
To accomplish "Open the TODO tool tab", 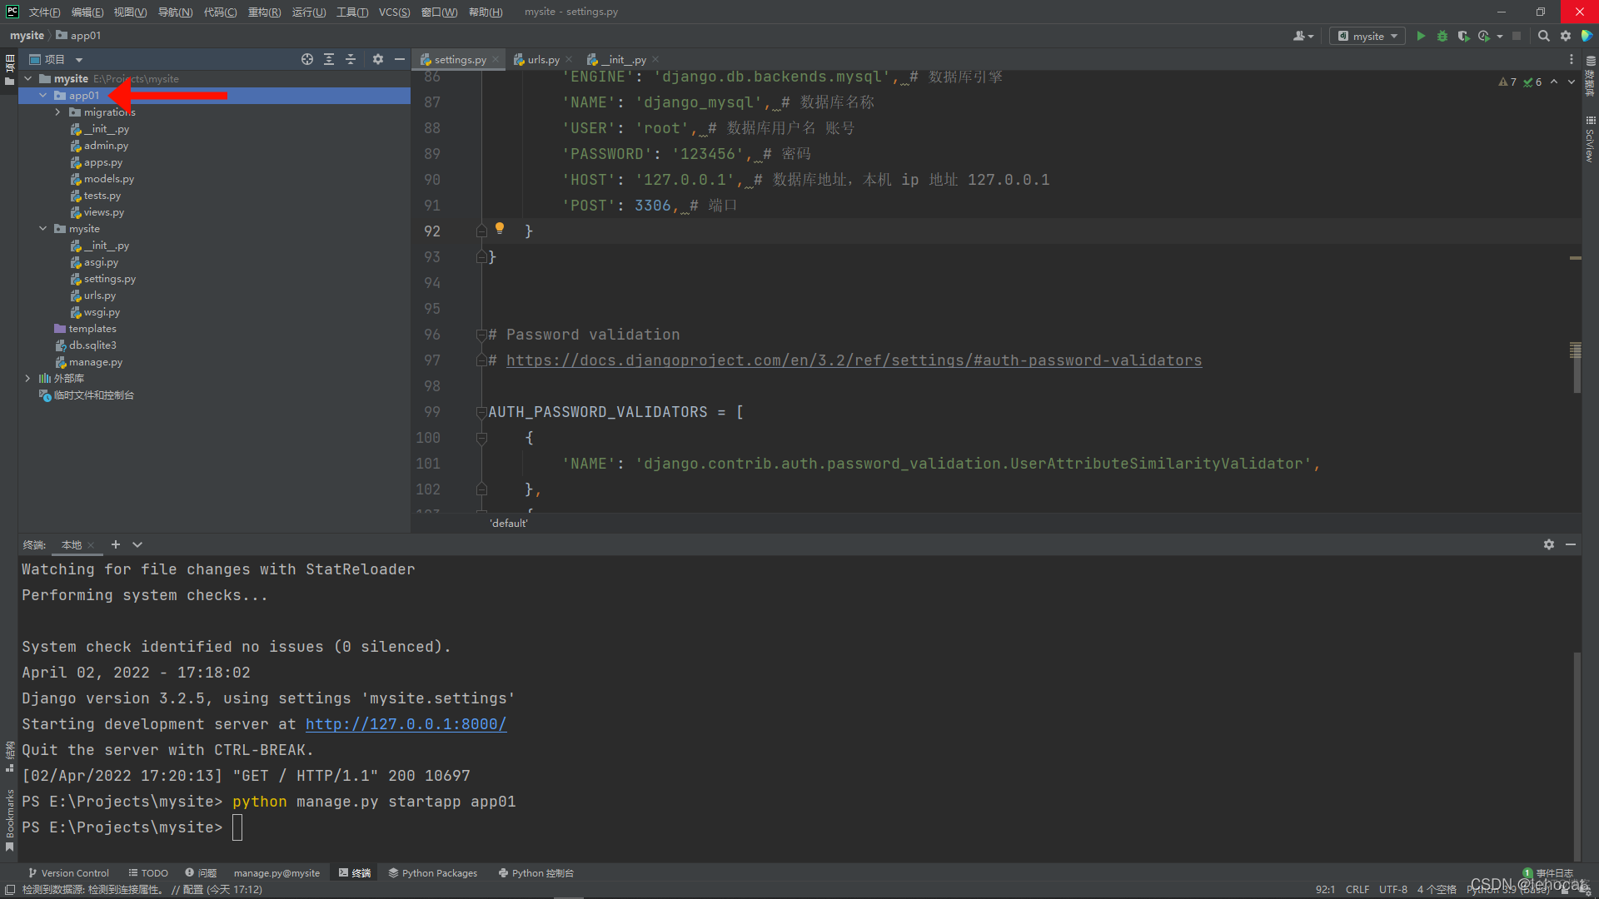I will tap(148, 872).
